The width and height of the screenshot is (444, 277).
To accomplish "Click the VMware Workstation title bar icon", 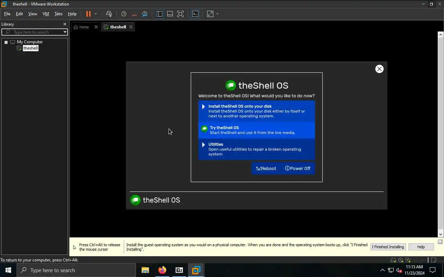I will (x=4, y=4).
